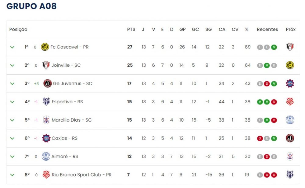This screenshot has width=305, height=188.
Task: Expand the Esportivo row details chevron
Action: coord(12,102)
